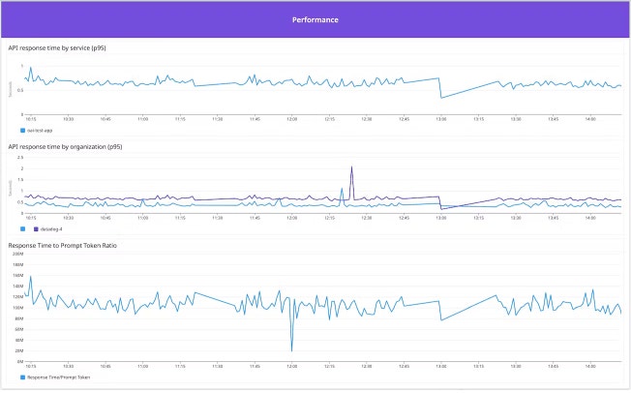Click the purple datadog-4 legend swatch

tap(37, 228)
